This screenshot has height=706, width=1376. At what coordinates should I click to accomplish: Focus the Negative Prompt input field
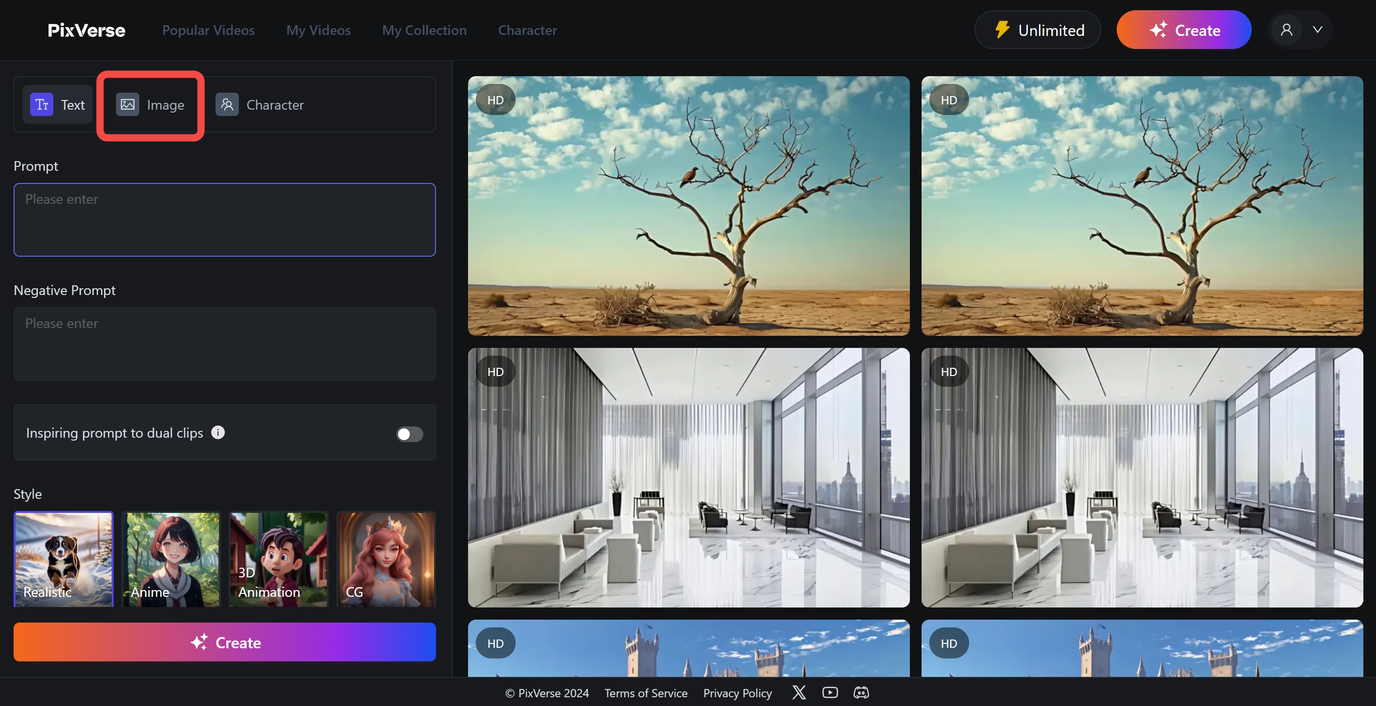pos(224,344)
